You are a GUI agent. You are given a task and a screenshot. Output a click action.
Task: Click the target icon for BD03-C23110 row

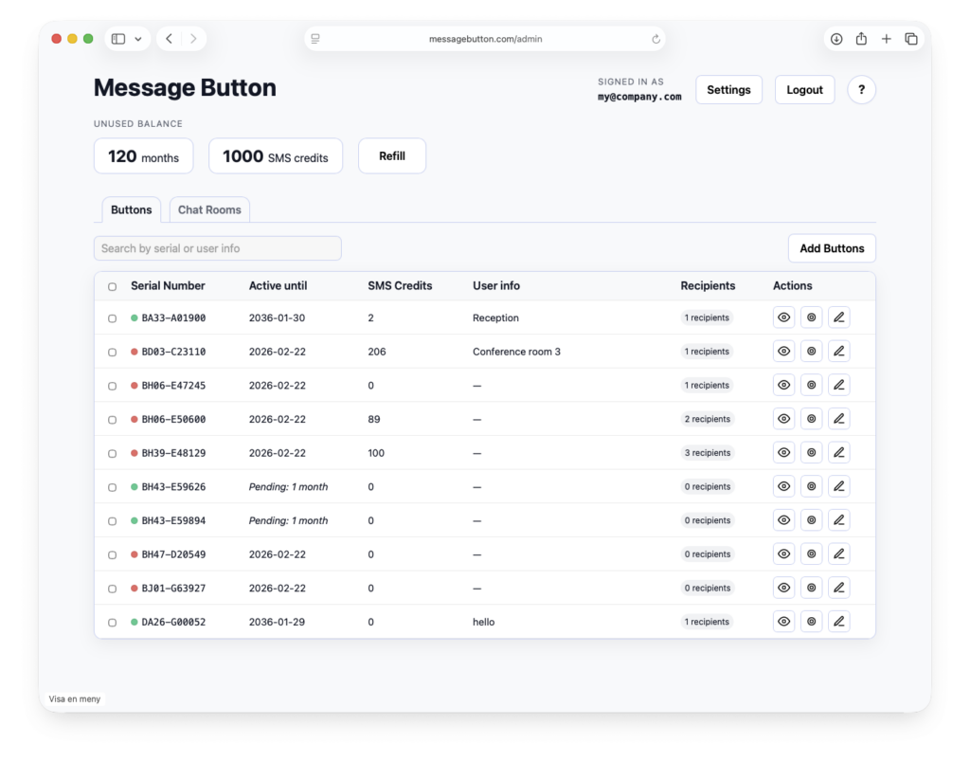pos(811,352)
